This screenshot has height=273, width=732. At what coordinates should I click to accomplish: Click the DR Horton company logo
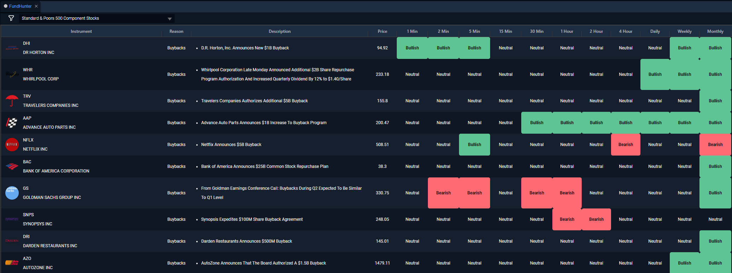pyautogui.click(x=12, y=48)
